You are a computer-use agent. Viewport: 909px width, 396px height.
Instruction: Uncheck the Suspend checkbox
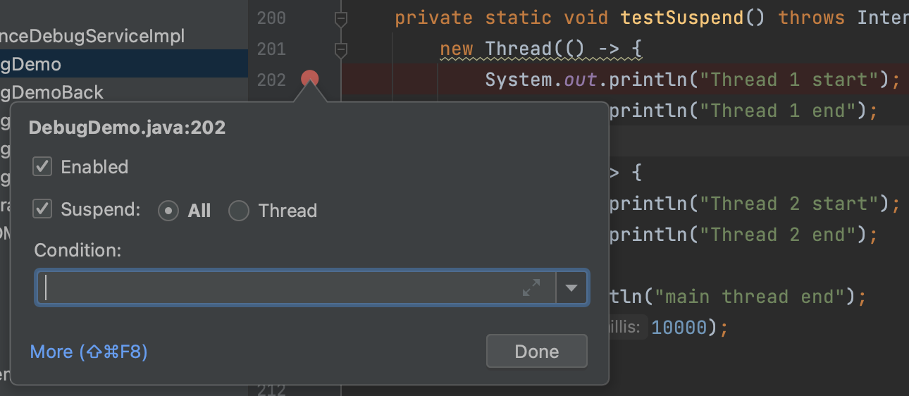click(x=43, y=210)
